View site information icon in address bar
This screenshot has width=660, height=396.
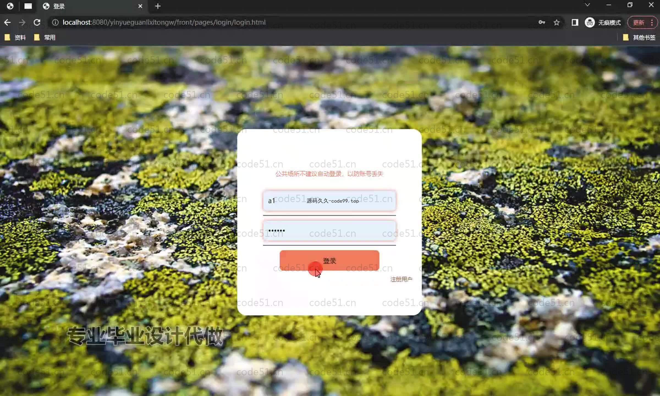55,22
